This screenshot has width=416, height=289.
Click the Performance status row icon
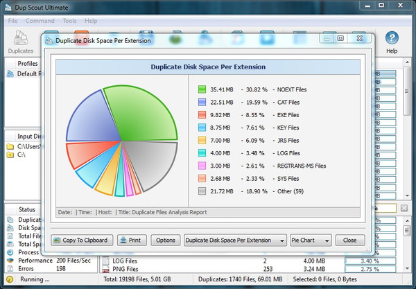10,261
